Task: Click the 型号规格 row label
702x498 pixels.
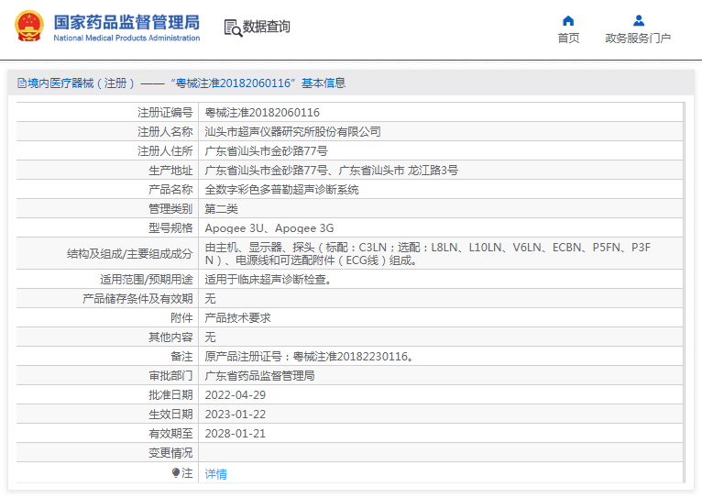Action: click(170, 228)
